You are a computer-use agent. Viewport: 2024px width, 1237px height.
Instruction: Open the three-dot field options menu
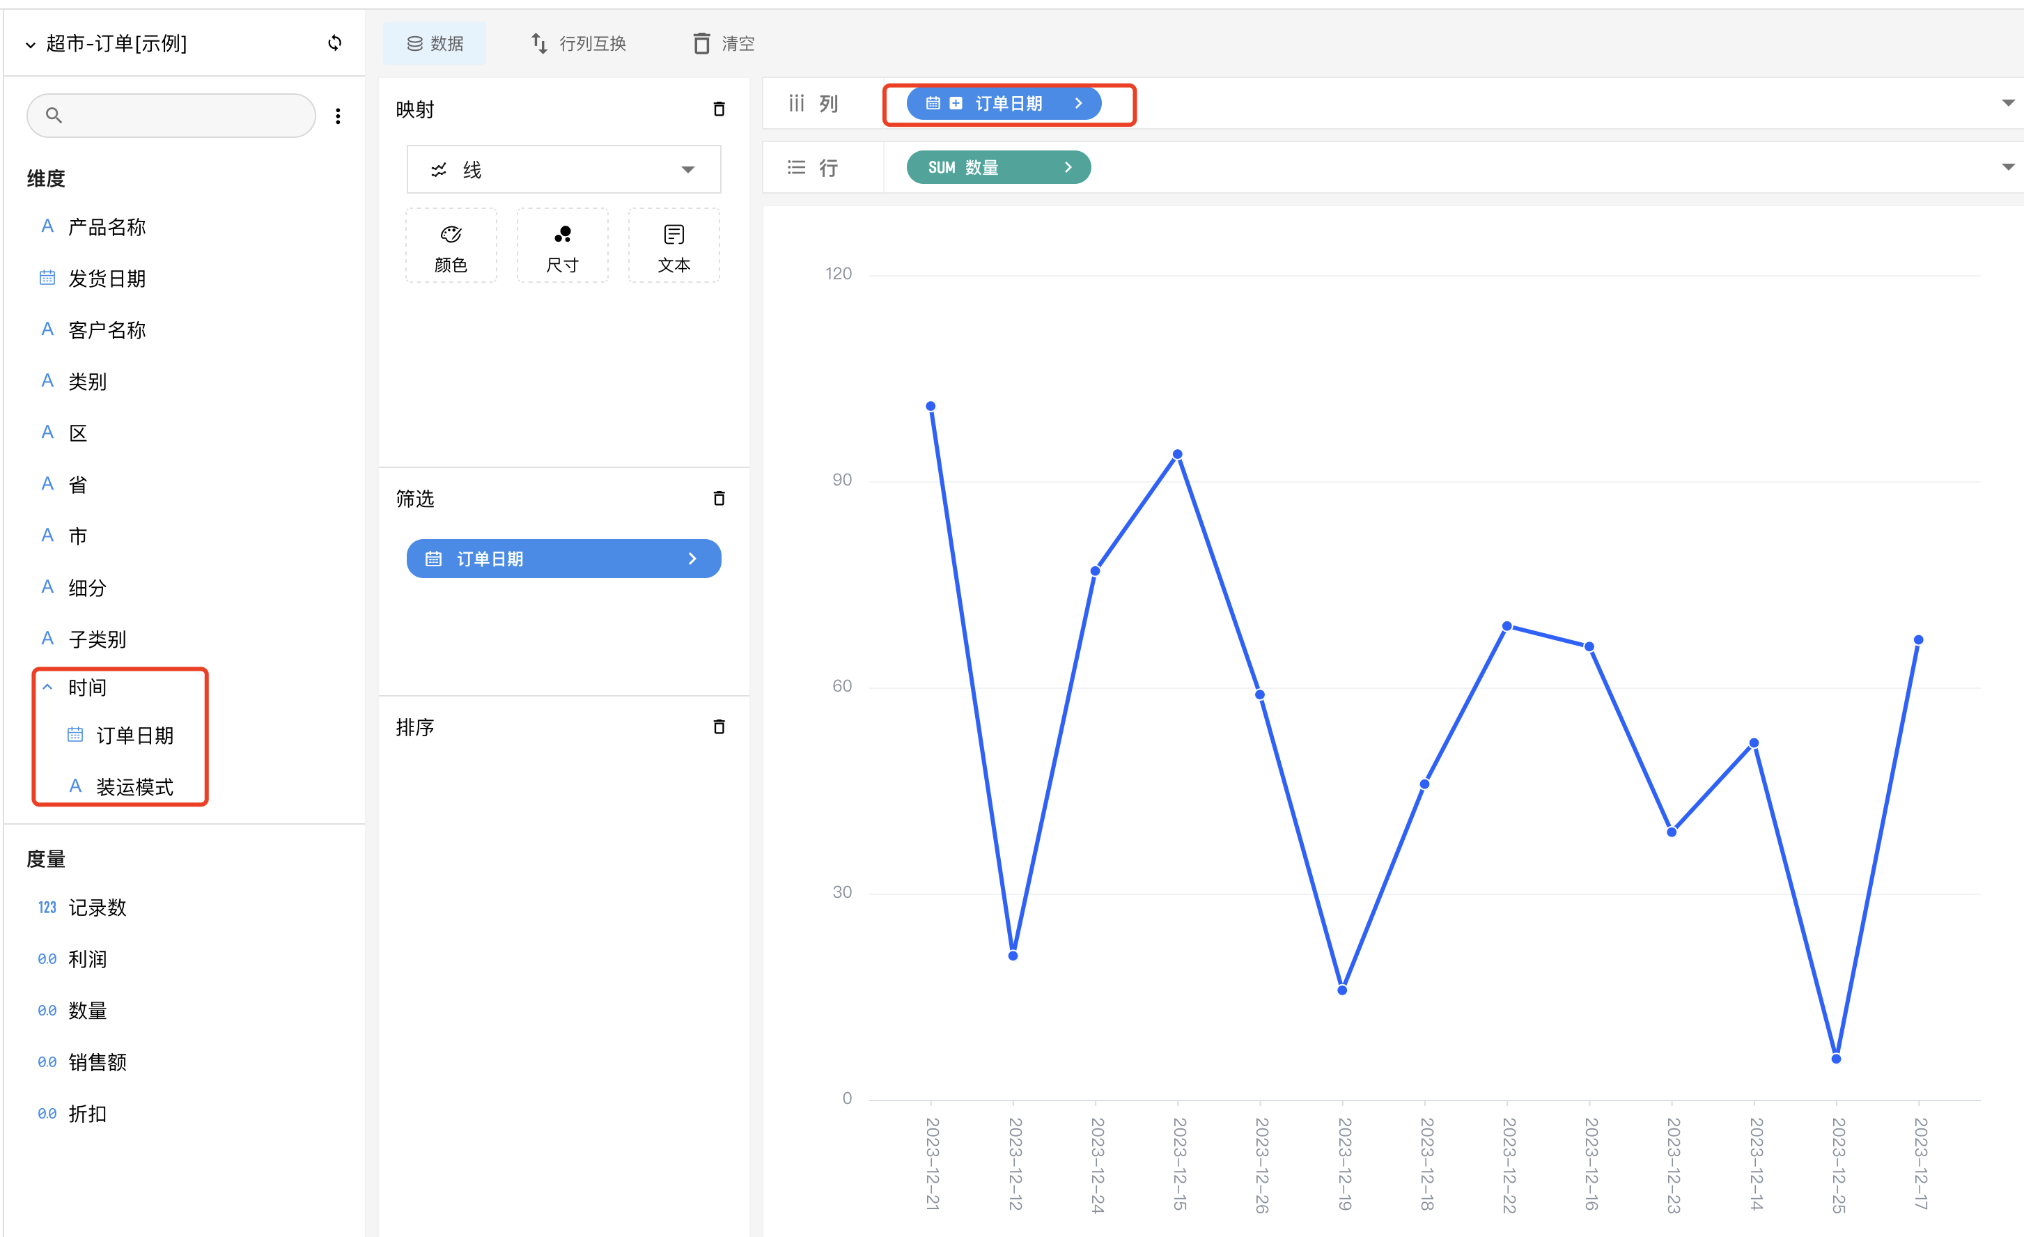pyautogui.click(x=338, y=116)
